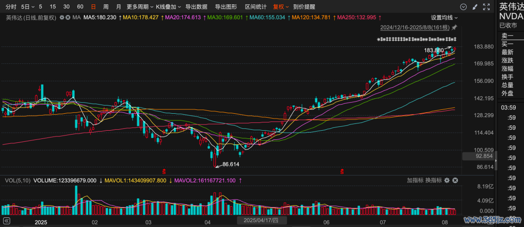Click 换指标 change indicator button

433,181
